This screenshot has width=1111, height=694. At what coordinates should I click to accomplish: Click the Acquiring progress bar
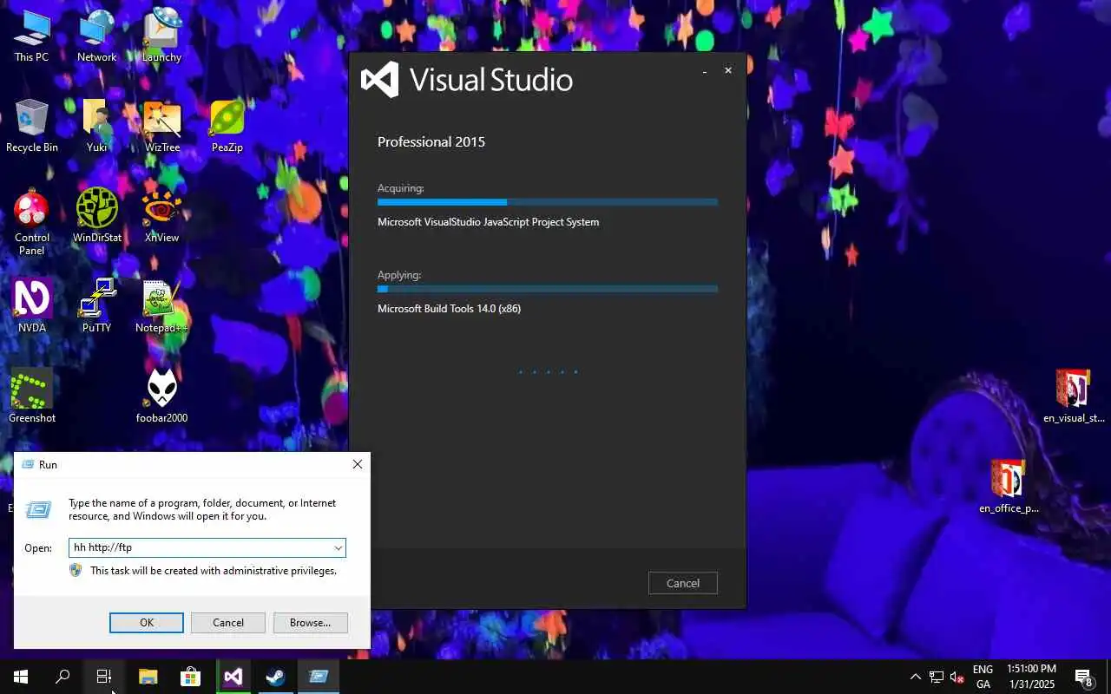(548, 202)
